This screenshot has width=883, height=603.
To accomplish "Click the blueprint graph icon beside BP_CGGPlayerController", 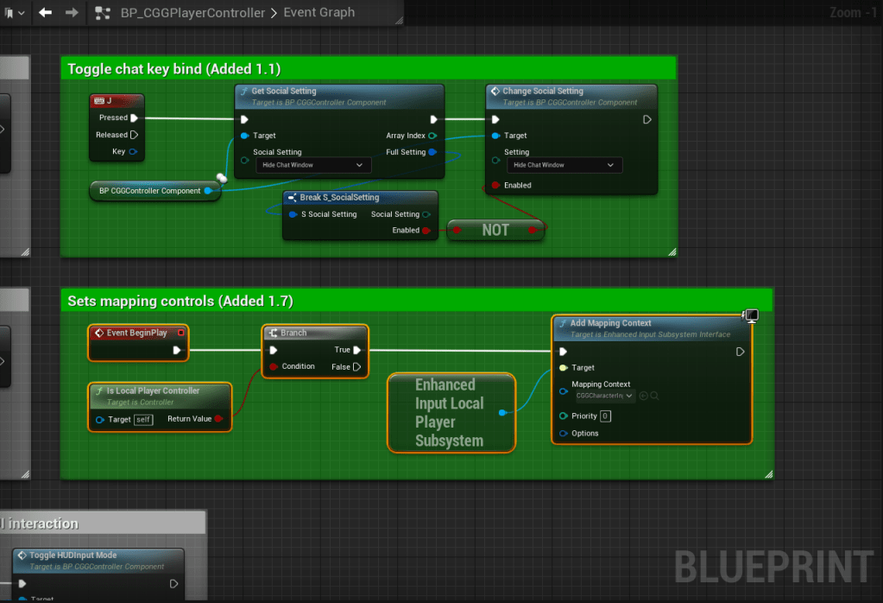I will point(103,13).
